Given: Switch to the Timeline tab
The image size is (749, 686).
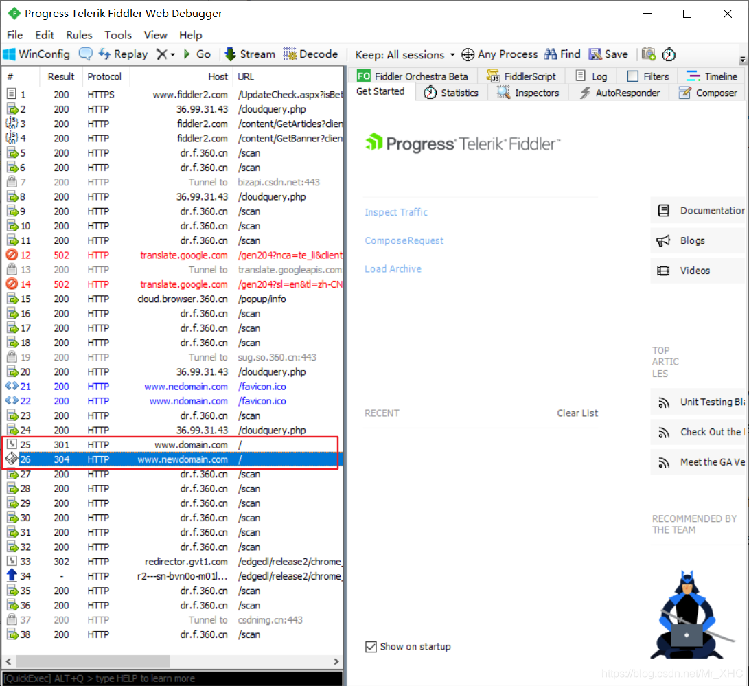Looking at the screenshot, I should [712, 76].
